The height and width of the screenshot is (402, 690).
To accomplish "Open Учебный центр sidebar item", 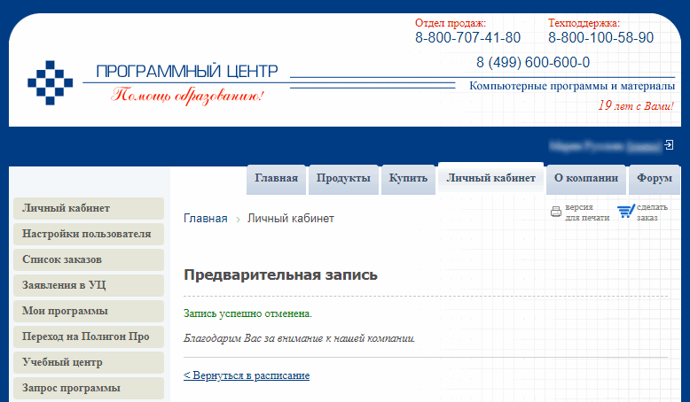I will (x=88, y=363).
